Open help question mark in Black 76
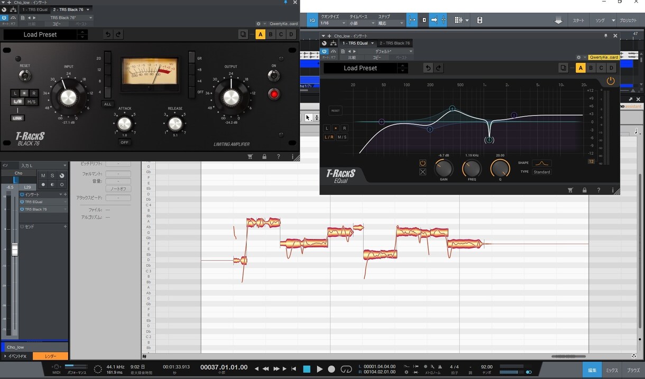645x379 pixels. click(x=279, y=156)
